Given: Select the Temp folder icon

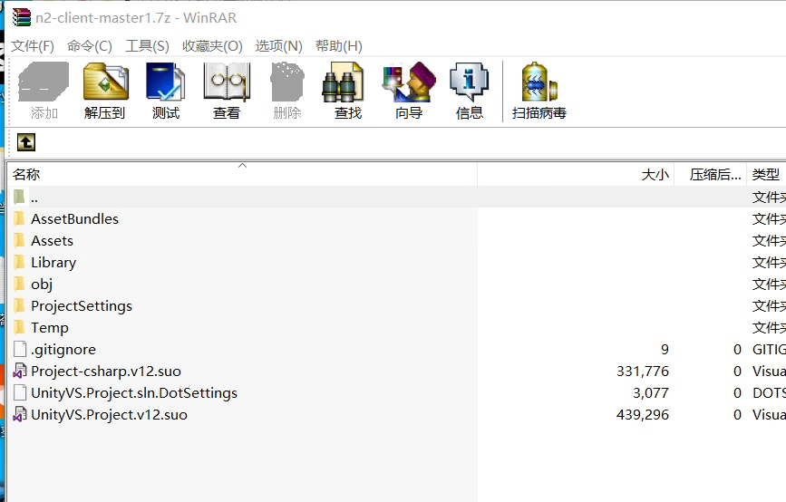Looking at the screenshot, I should 20,328.
